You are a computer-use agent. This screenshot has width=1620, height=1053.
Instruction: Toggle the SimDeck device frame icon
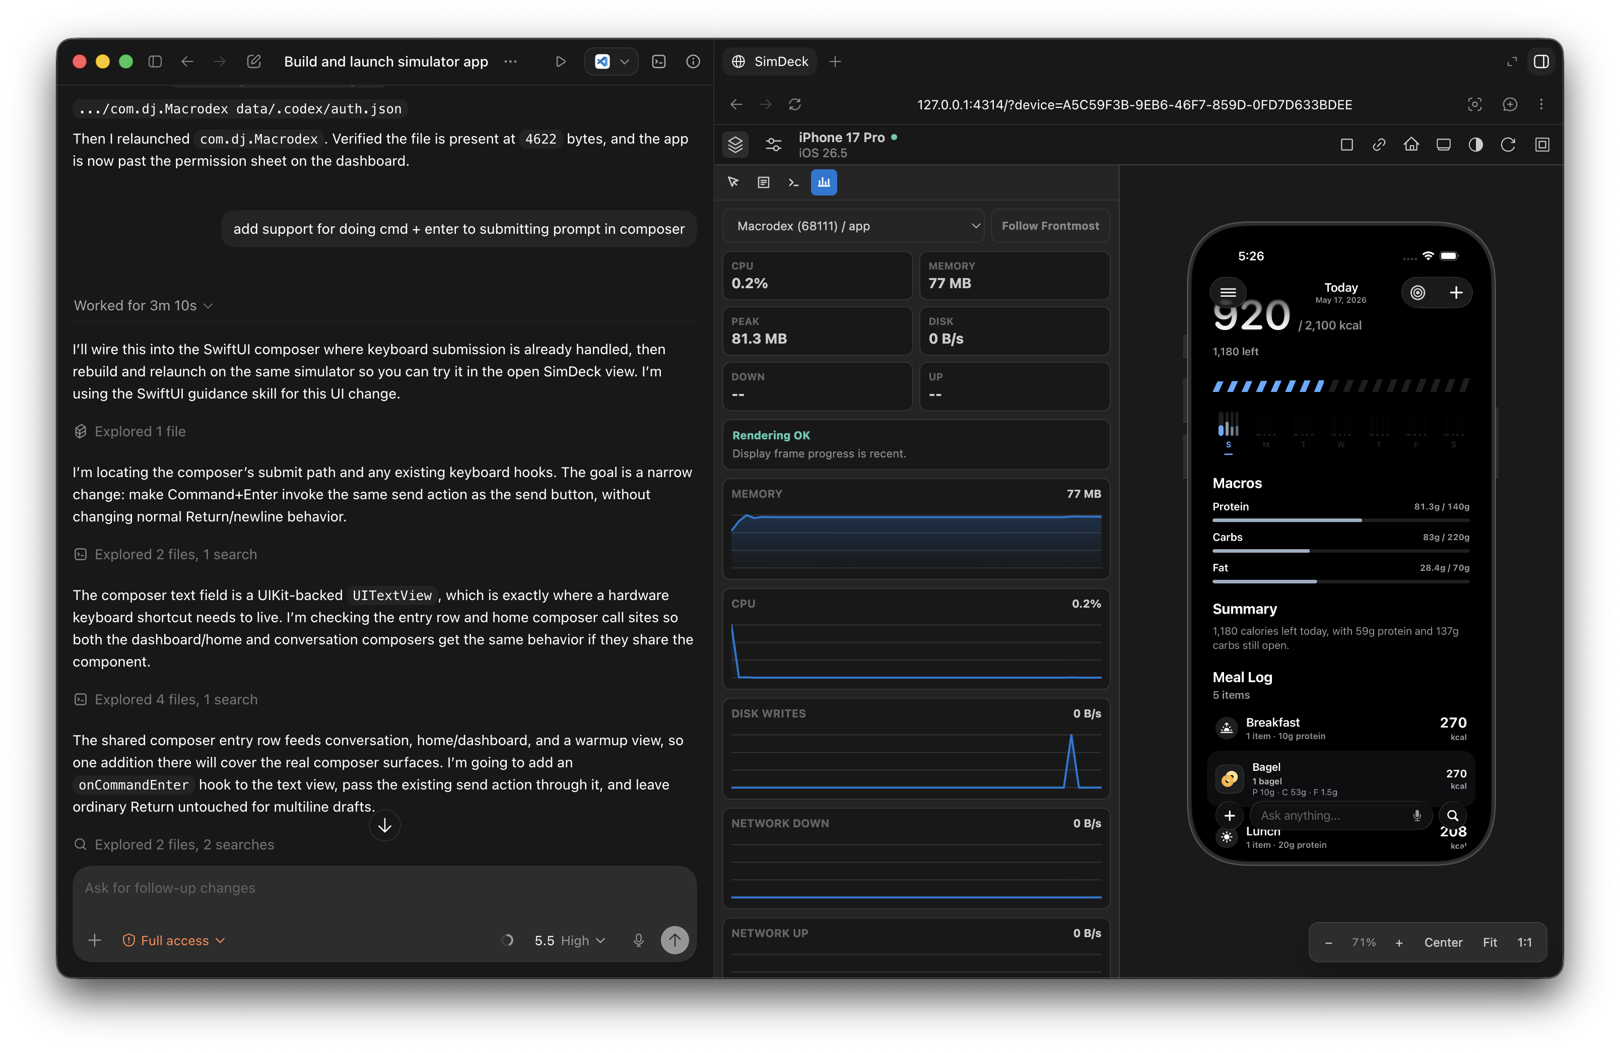click(x=1542, y=144)
